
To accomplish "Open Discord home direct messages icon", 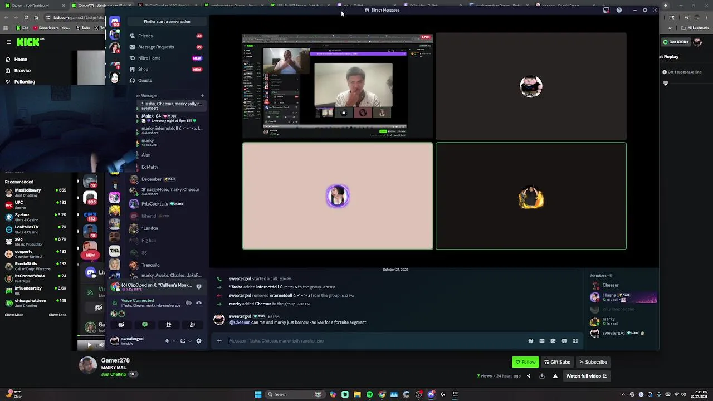I will tap(115, 22).
